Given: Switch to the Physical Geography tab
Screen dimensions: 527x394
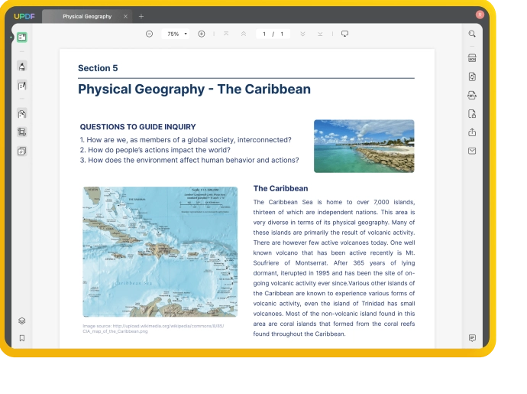Looking at the screenshot, I should [87, 16].
